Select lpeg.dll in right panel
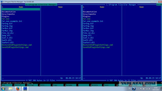The height and width of the screenshot is (91, 162). (x=87, y=35)
